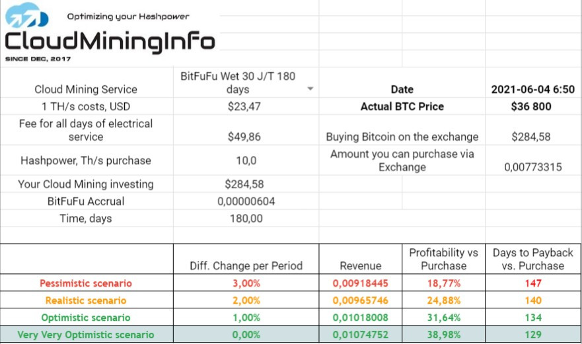
Task: Select the '18,77%' profitability cell
Action: [443, 283]
